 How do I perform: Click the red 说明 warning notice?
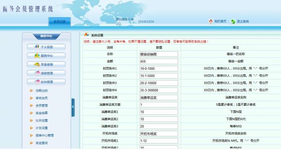[x=146, y=42]
